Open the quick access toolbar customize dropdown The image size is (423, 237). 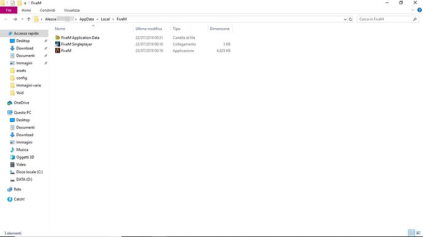click(25, 3)
